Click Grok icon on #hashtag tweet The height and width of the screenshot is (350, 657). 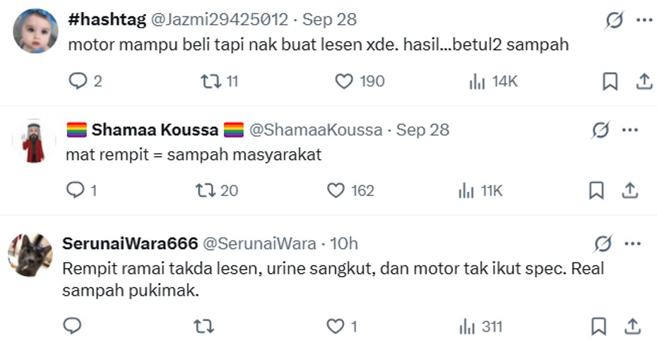click(x=614, y=21)
